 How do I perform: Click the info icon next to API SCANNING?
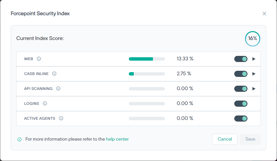tap(58, 89)
